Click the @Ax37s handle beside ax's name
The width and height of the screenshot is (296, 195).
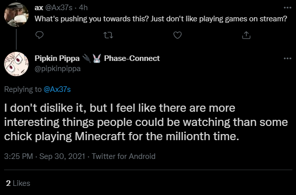pyautogui.click(x=59, y=8)
